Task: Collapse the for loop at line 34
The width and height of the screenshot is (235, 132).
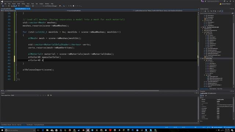Action: click(16, 32)
